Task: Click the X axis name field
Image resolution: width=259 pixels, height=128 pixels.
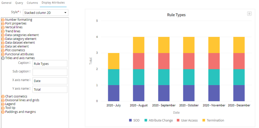Action: coord(50,81)
